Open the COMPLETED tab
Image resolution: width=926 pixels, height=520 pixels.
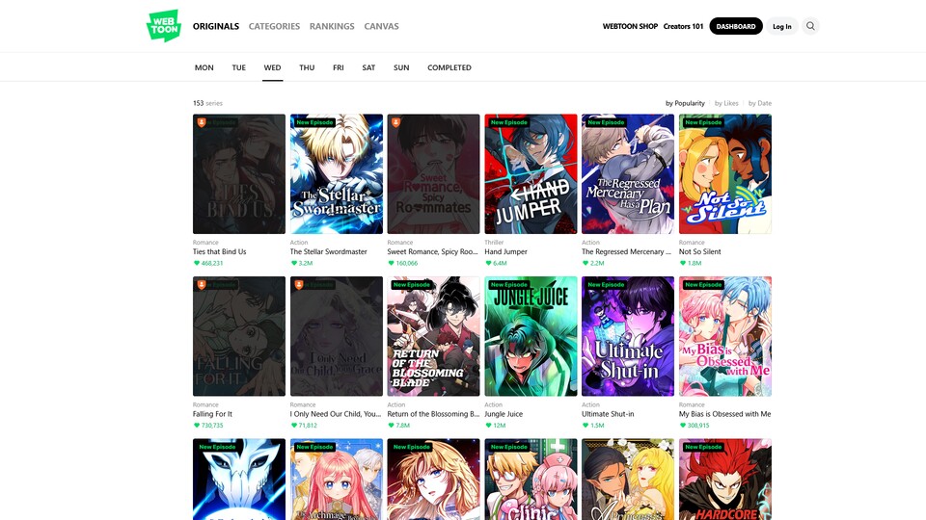pos(449,67)
